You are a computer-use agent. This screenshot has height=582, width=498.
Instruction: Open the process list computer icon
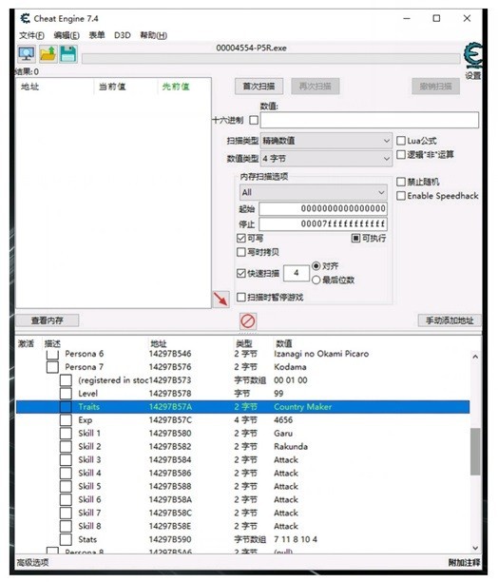[x=27, y=54]
